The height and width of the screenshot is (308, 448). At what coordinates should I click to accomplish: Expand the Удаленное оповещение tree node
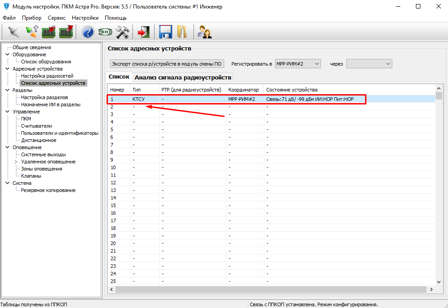pos(16,162)
